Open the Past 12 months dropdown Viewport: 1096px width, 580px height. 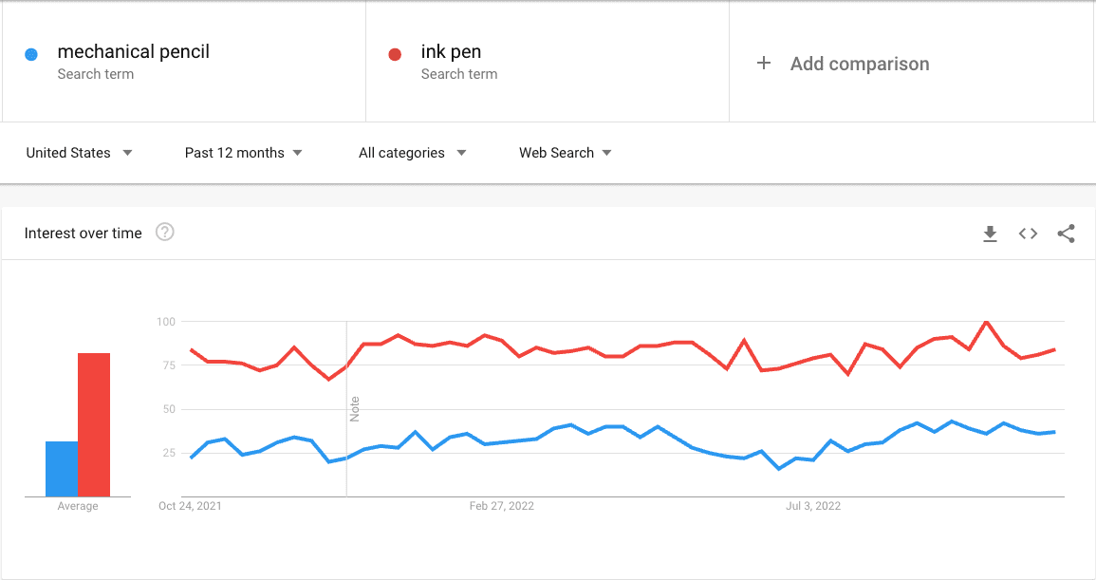(244, 153)
